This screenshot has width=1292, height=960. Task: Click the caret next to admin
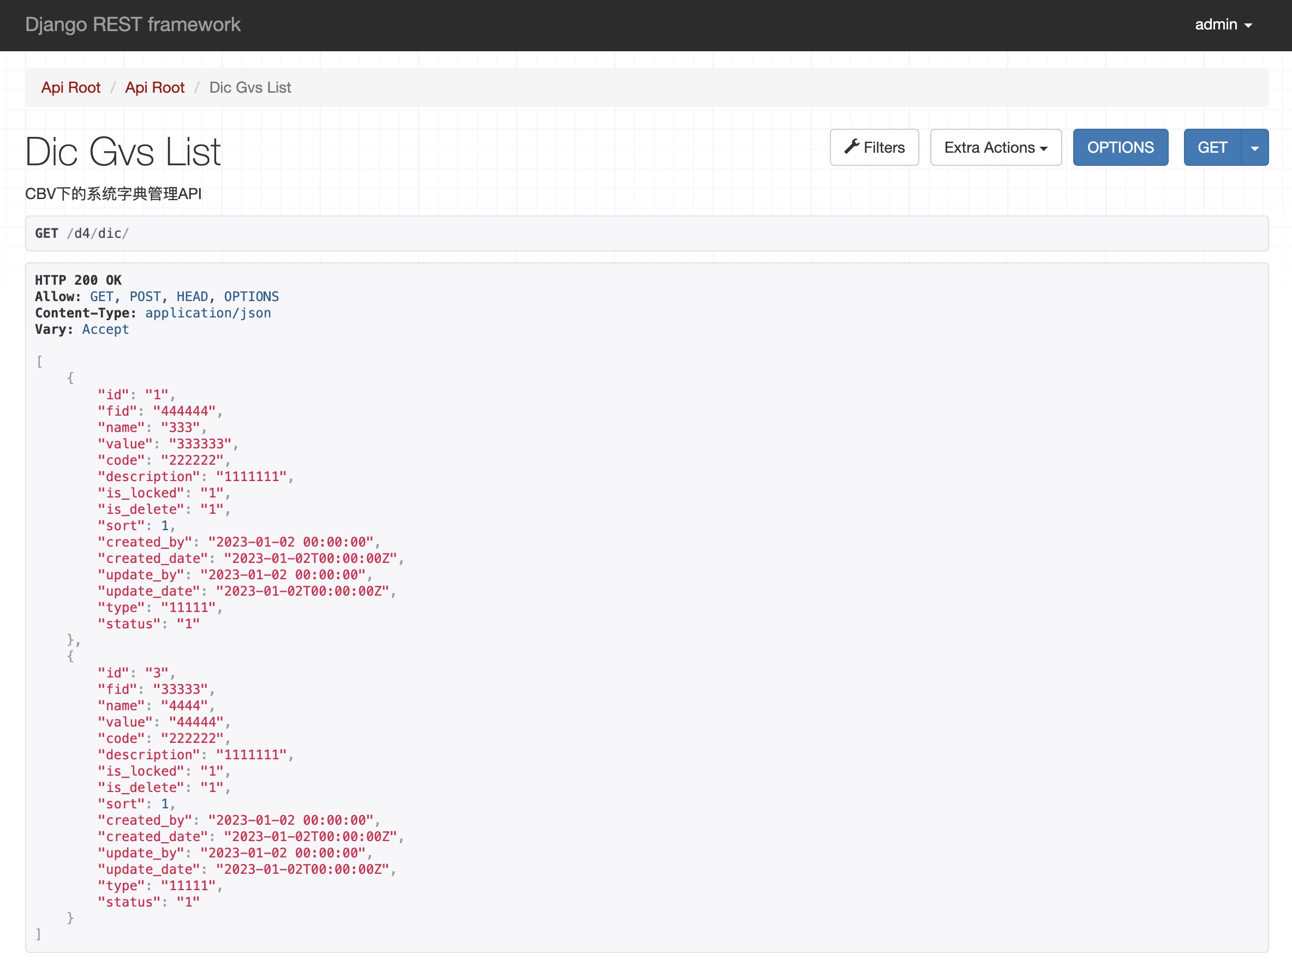[1248, 26]
